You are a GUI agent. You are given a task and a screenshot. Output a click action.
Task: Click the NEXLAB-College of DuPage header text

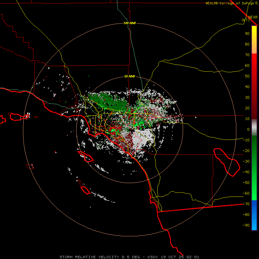pyautogui.click(x=231, y=3)
